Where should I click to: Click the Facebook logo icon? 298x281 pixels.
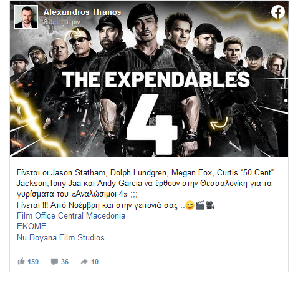tap(278, 12)
